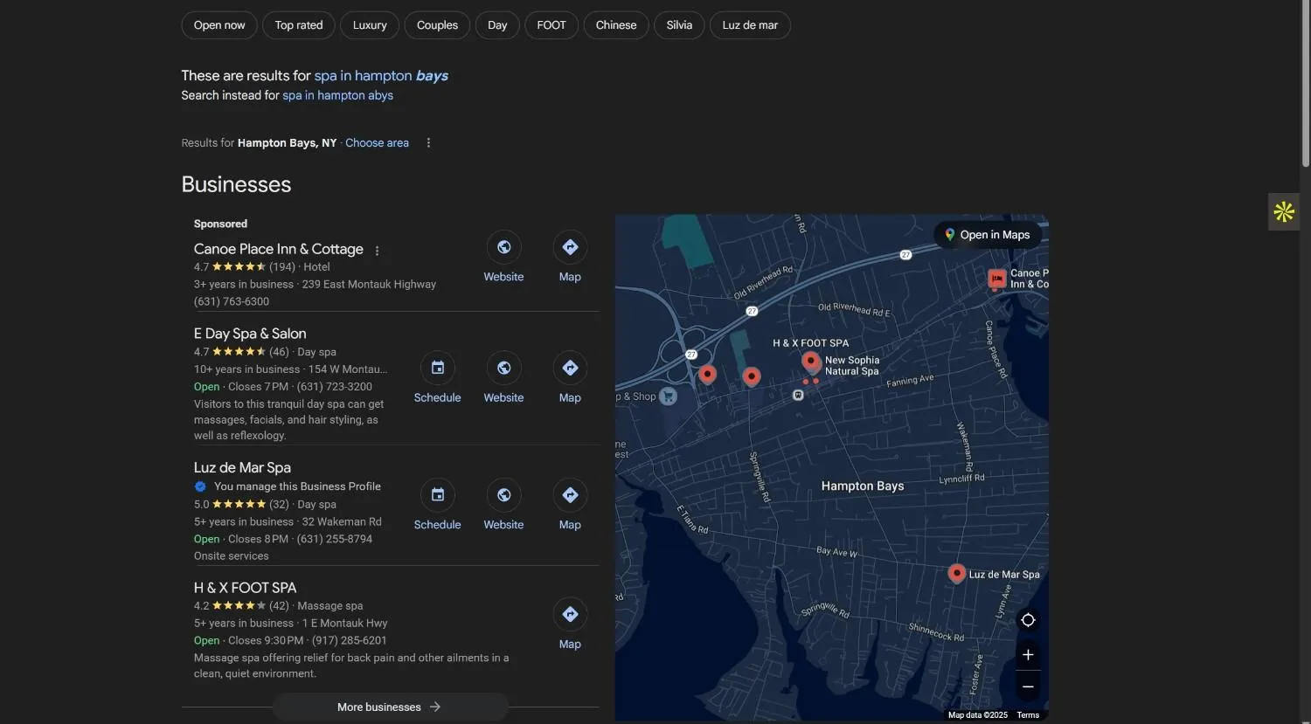Click the Hampton Bays map label
Viewport: 1311px width, 724px height.
click(863, 486)
